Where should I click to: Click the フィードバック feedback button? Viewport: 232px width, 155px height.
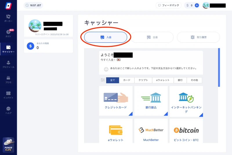pyautogui.click(x=168, y=5)
